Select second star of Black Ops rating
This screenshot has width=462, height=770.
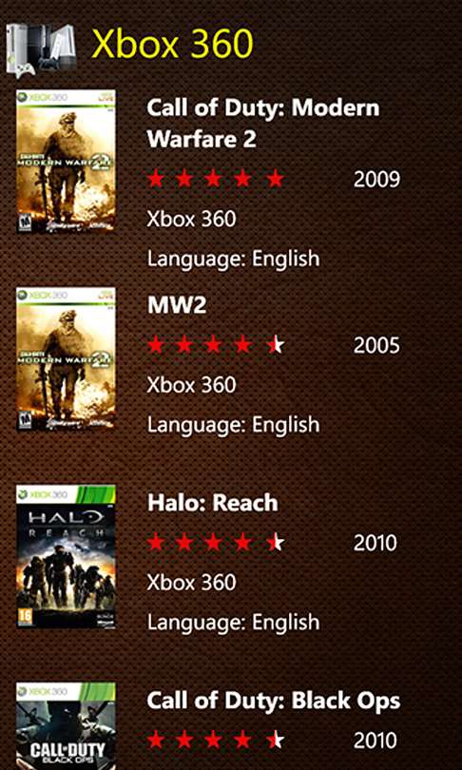(184, 740)
